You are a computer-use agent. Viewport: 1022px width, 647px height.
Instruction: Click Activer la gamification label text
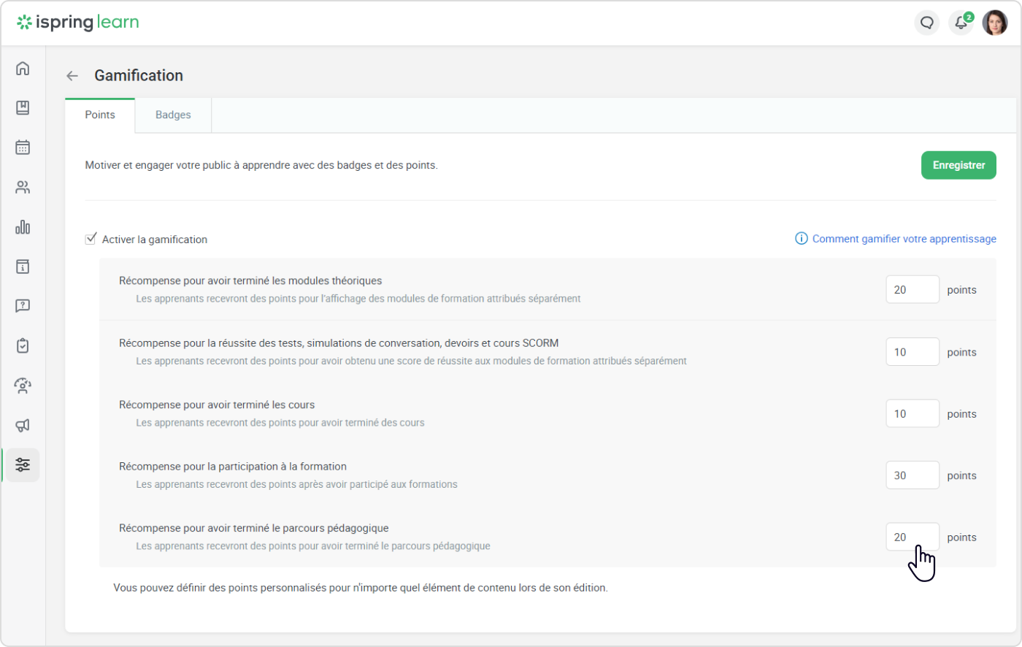(x=155, y=240)
